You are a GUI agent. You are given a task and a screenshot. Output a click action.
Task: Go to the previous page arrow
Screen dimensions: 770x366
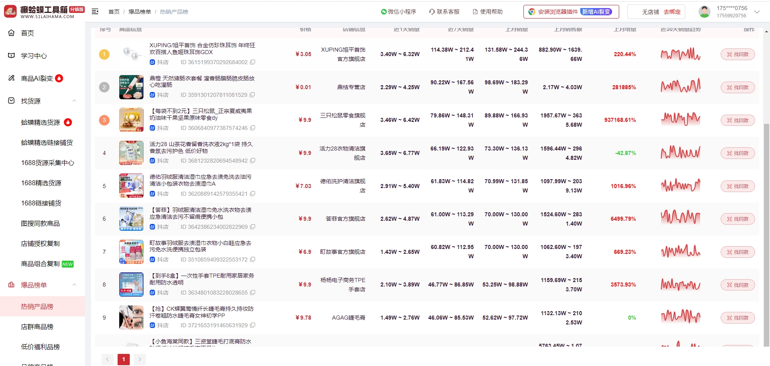(108, 359)
